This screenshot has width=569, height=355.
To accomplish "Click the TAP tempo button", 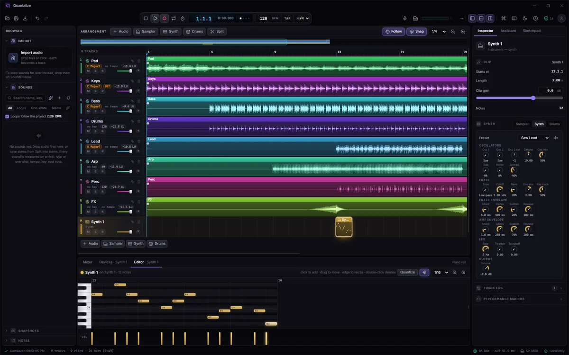I will pyautogui.click(x=287, y=18).
